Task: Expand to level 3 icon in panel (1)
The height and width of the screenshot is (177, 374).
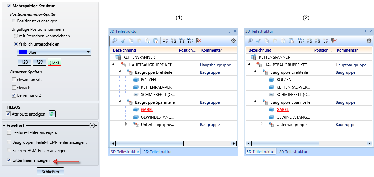Action: (182, 41)
